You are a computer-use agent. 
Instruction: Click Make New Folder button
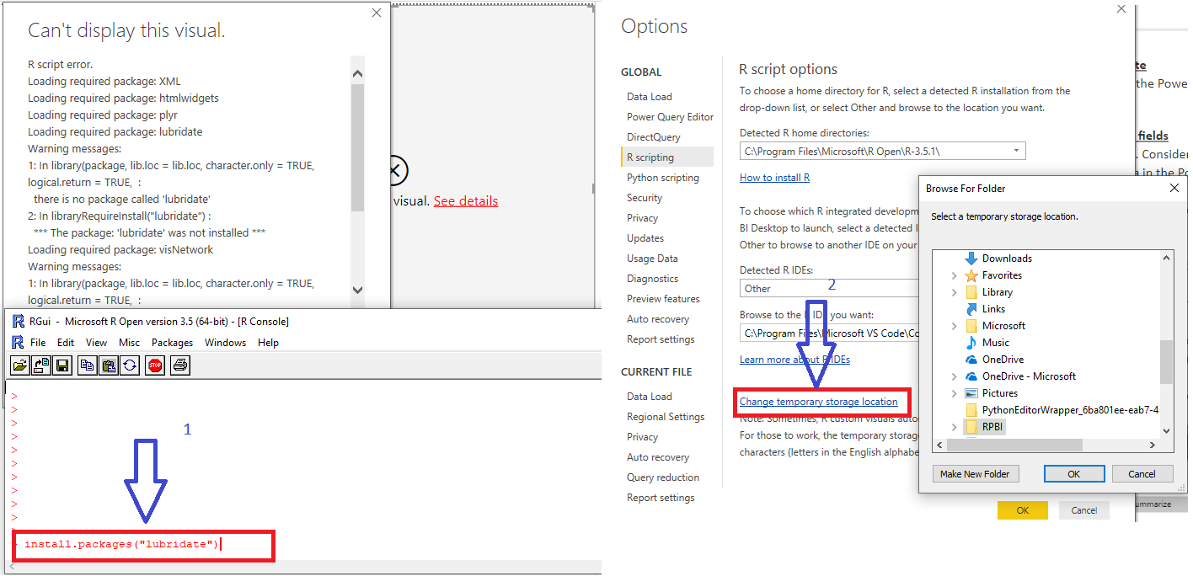pyautogui.click(x=975, y=474)
